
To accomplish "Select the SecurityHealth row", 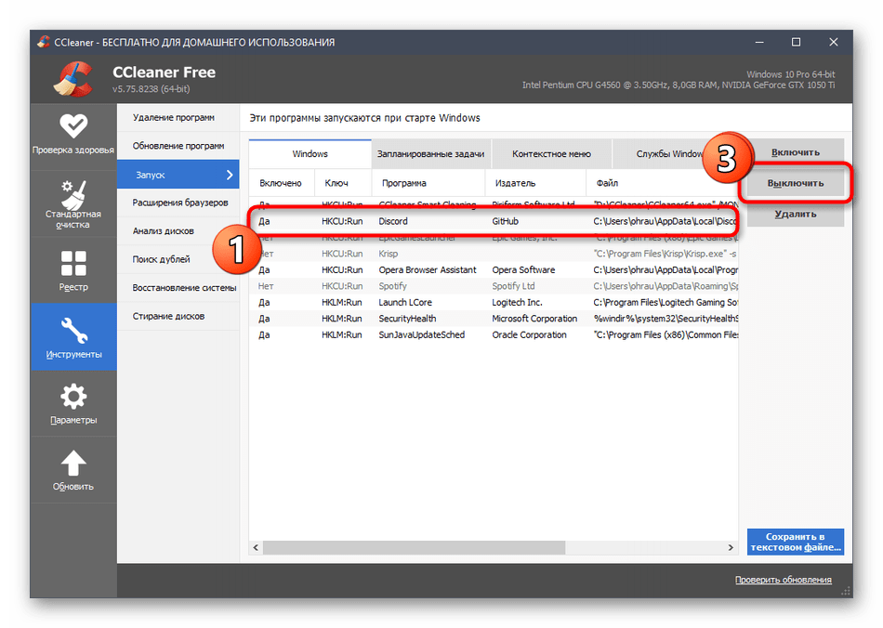I will click(x=494, y=319).
